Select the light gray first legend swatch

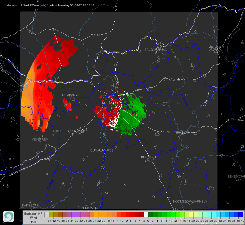click(x=47, y=214)
